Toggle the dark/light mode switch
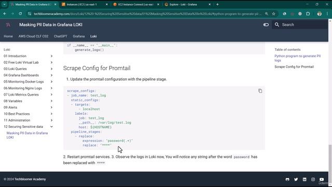 coord(266,24)
